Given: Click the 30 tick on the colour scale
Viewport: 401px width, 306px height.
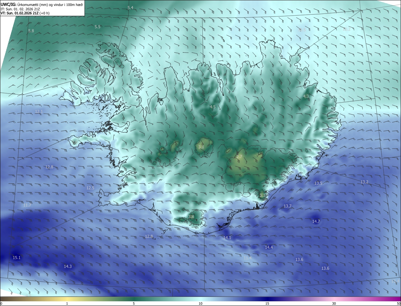Looking at the screenshot, I should tap(334, 303).
